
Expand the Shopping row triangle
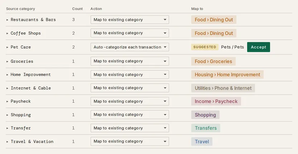coord(7,115)
